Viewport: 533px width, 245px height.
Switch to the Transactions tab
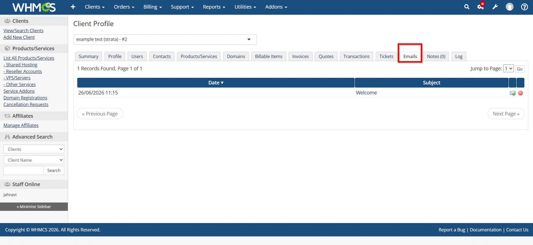(356, 56)
